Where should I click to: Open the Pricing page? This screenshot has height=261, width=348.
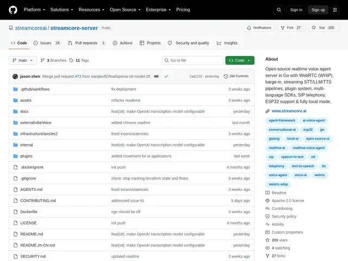(183, 10)
